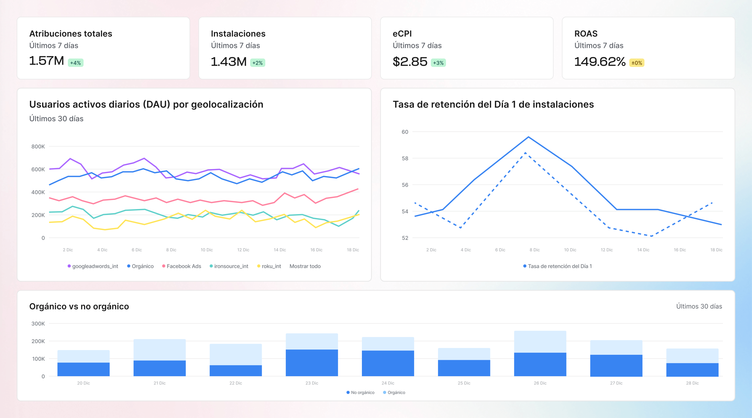The image size is (752, 418).
Task: Click Mostrar todo in DAU legend
Action: tap(305, 266)
